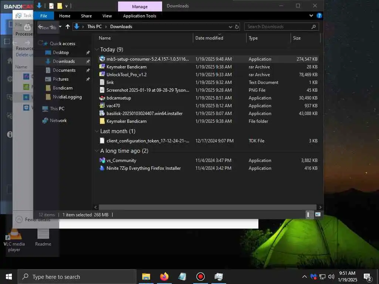379x284 pixels.
Task: Open address bar history dropdown
Action: click(x=230, y=27)
